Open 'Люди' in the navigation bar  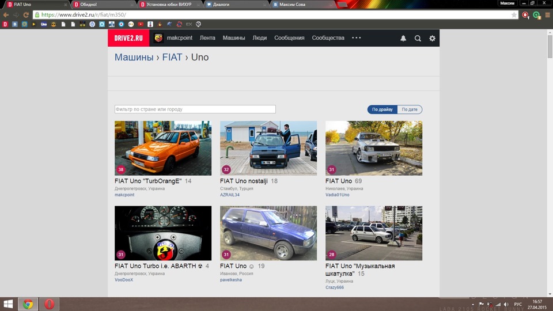[x=260, y=38]
